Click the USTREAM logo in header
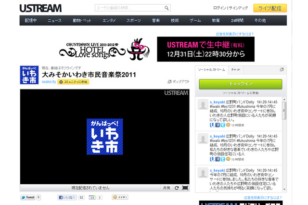The height and width of the screenshot is (205, 308). click(40, 8)
